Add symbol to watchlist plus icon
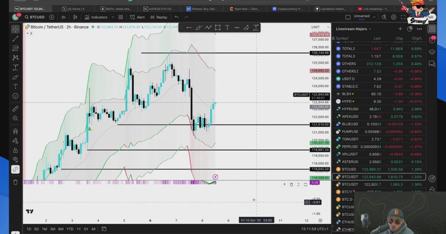Image resolution: width=446 pixels, height=234 pixels. tap(400, 29)
